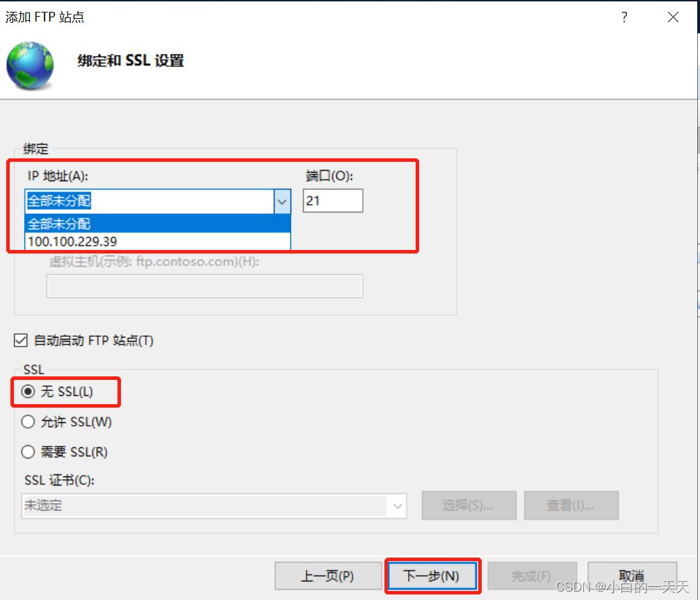Toggle 自动启动 FTP 站点 checkbox
700x600 pixels.
(x=21, y=340)
